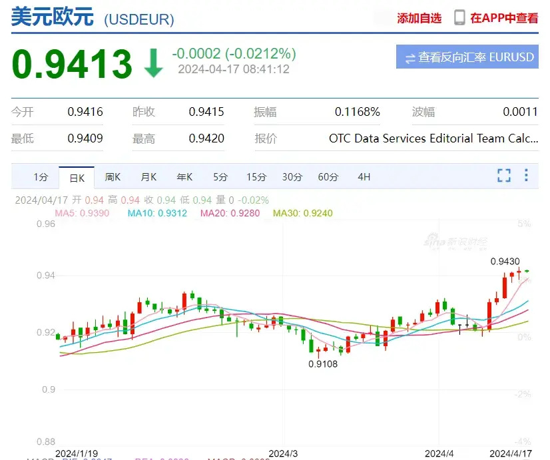Open the three-dot chart options menu
The width and height of the screenshot is (550, 460).
[526, 175]
